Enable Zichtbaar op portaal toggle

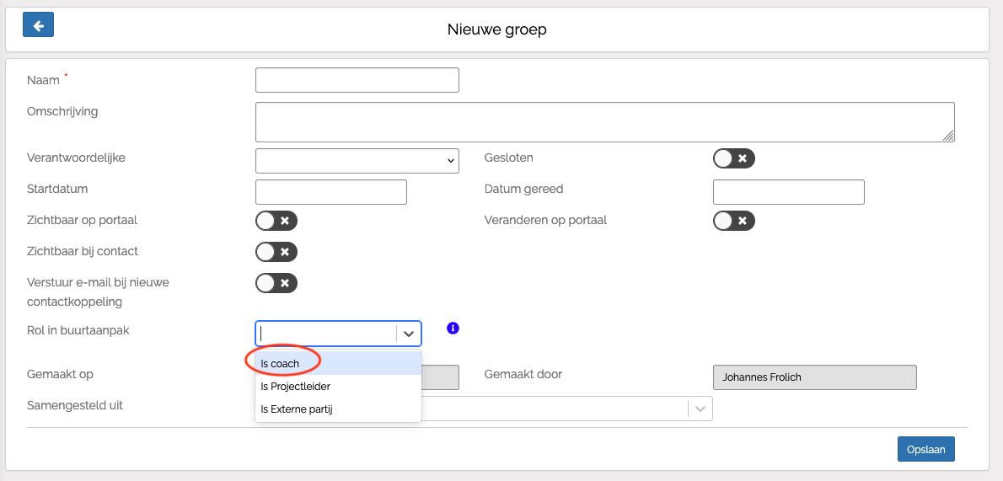tap(276, 221)
